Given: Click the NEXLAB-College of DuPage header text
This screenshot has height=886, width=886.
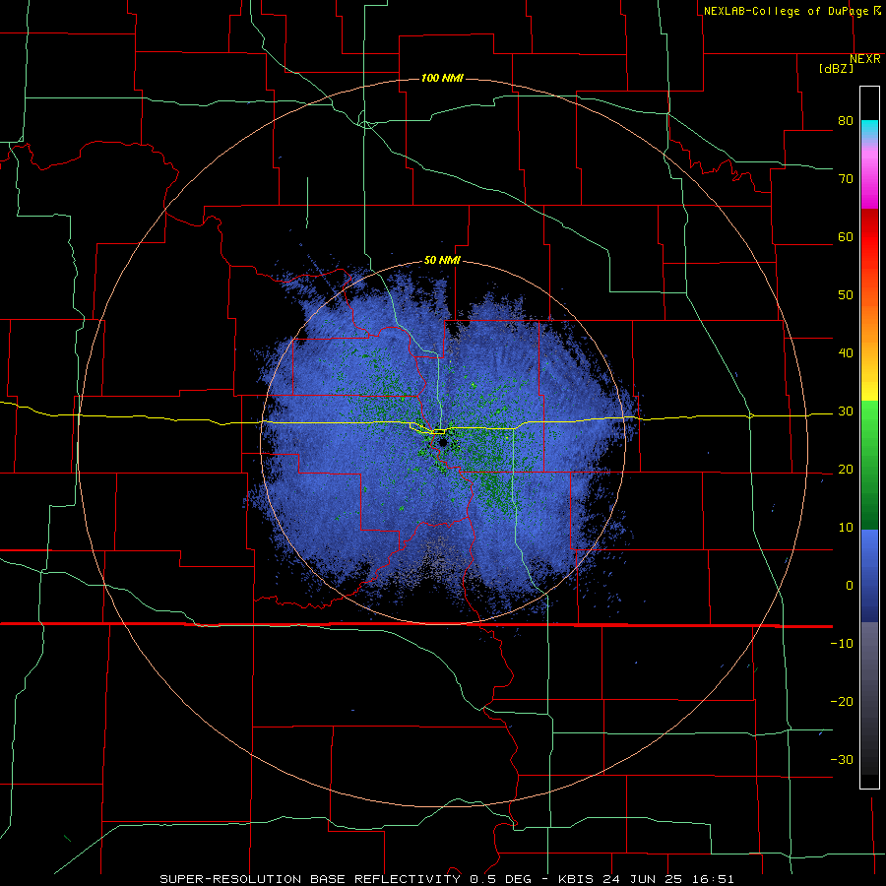Looking at the screenshot, I should click(787, 11).
